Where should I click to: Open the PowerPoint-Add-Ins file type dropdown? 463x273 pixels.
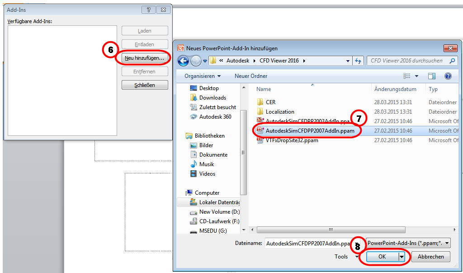coord(408,243)
